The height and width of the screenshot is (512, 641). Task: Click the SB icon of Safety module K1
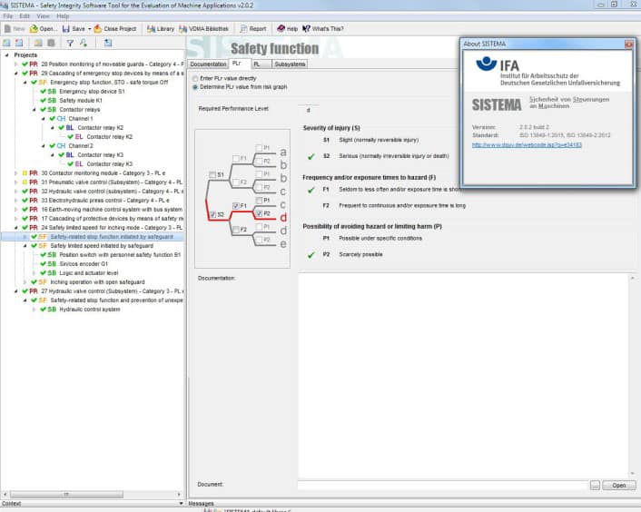pyautogui.click(x=52, y=101)
